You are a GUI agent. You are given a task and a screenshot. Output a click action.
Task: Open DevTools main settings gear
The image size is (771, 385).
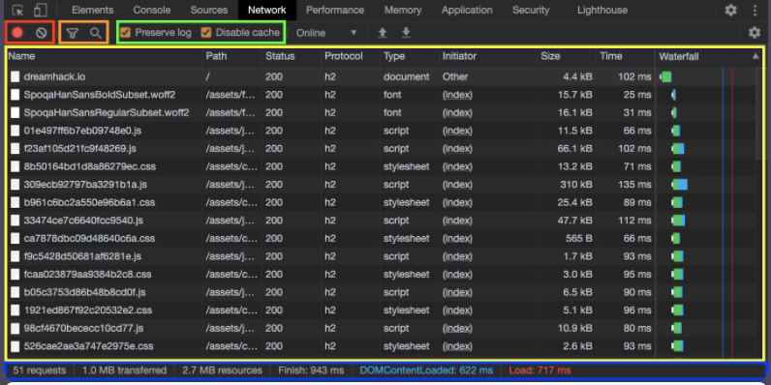point(731,10)
